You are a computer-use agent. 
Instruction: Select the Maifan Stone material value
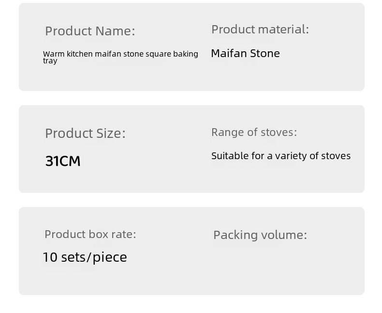pos(245,53)
